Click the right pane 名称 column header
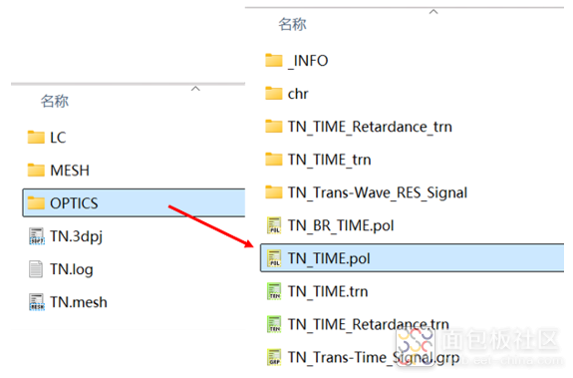 [x=292, y=24]
